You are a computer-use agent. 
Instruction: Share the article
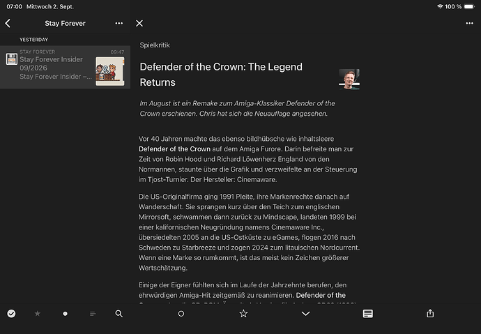[430, 314]
